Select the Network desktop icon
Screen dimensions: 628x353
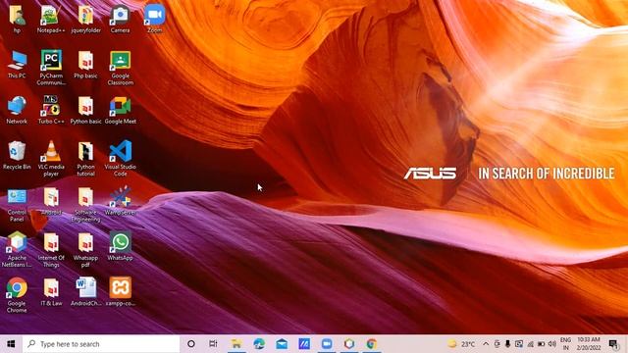[17, 110]
